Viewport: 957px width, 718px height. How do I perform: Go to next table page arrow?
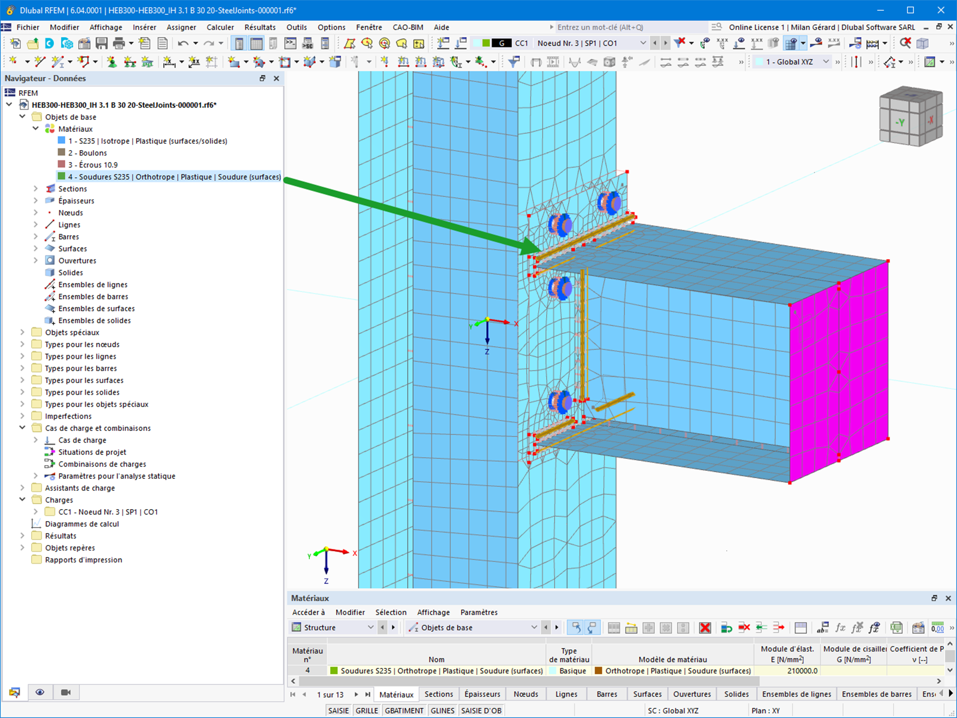356,695
